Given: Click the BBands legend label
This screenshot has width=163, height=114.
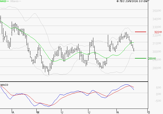Looking at the screenshot, I should (15, 1).
